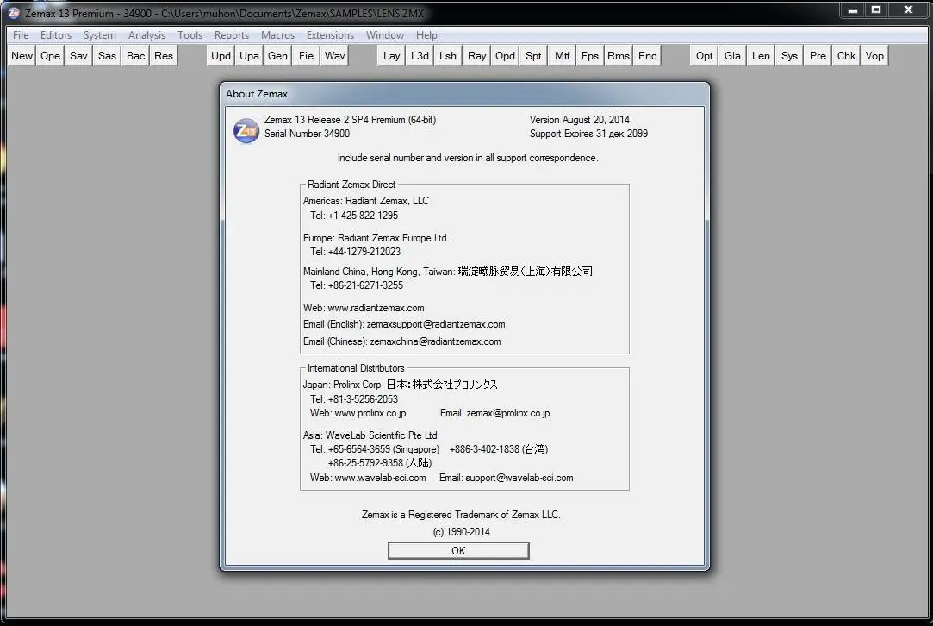Open the Window menu
The width and height of the screenshot is (933, 626).
click(385, 35)
